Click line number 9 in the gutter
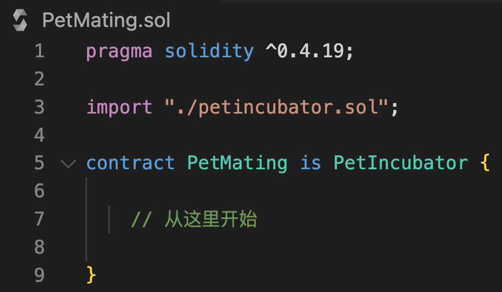The width and height of the screenshot is (502, 292). pos(39,275)
